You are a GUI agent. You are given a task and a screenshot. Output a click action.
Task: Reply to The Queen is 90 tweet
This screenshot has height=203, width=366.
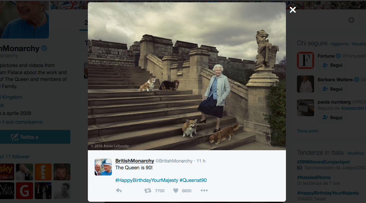point(119,190)
